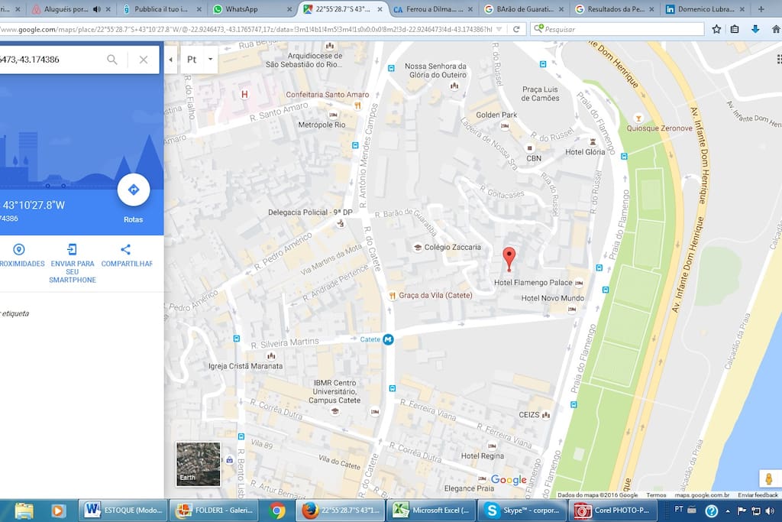Click the browser address bar URL
This screenshot has height=522, width=782.
point(247,30)
